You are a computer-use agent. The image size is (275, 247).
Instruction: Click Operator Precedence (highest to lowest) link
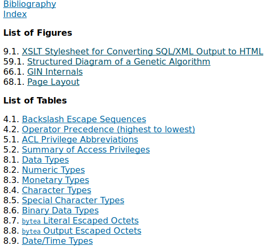pos(108,130)
